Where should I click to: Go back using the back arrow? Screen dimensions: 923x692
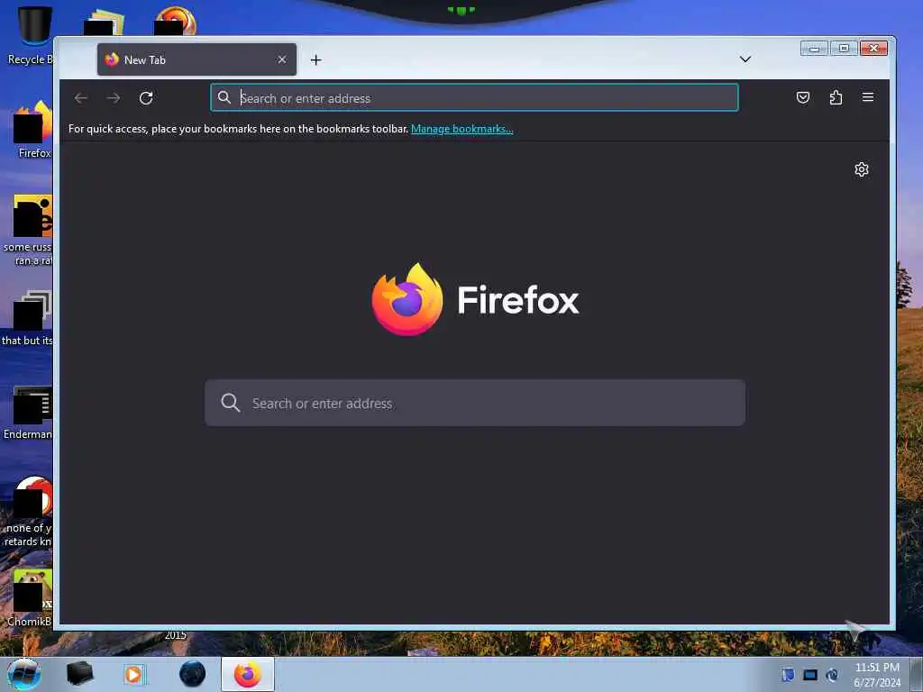coord(81,97)
